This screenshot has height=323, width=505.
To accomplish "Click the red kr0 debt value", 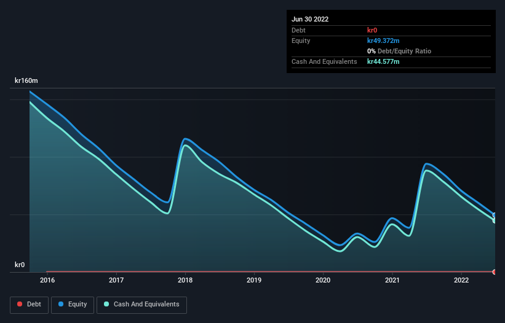I will pos(372,30).
